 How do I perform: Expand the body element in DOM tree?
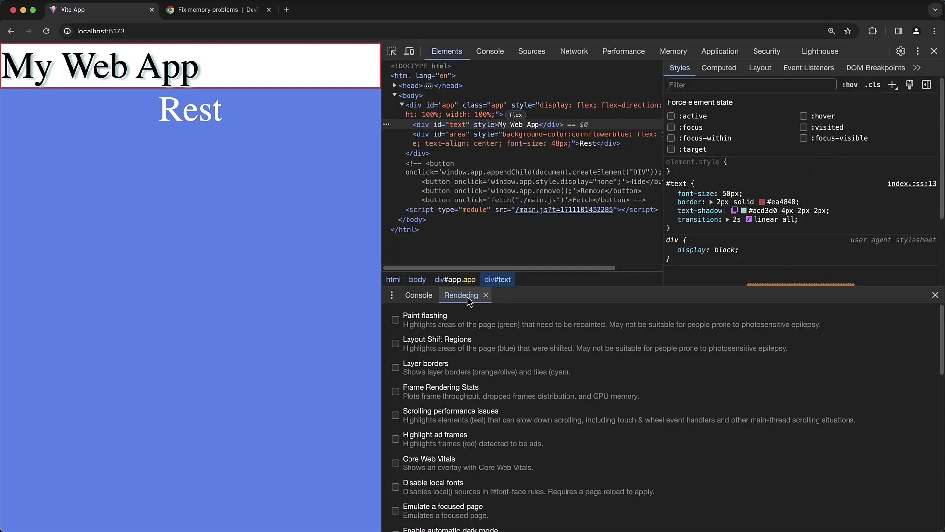click(x=395, y=95)
